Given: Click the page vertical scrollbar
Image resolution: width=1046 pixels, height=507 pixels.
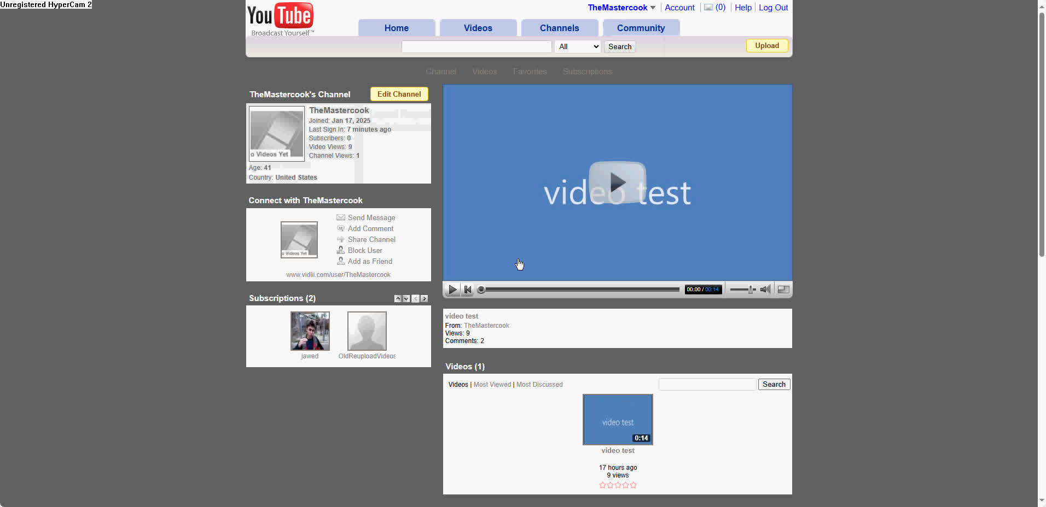Looking at the screenshot, I should click(x=1042, y=134).
